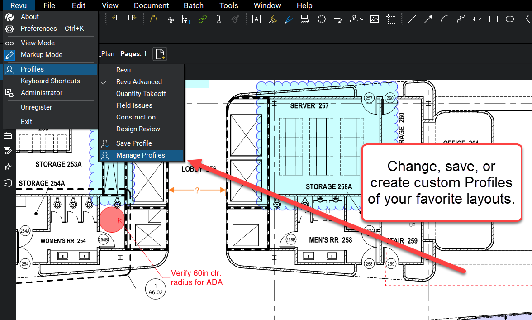Select the Rectangle shape tool
Image resolution: width=532 pixels, height=320 pixels.
[x=493, y=19]
